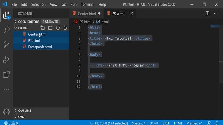Open the Run and Debug view
The width and height of the screenshot is (223, 125).
pos(6,59)
